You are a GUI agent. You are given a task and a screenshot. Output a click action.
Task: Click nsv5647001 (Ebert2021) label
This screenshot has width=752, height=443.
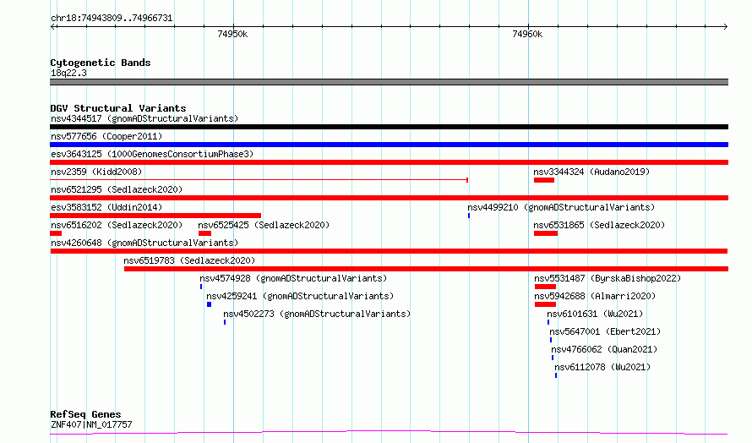tap(605, 331)
